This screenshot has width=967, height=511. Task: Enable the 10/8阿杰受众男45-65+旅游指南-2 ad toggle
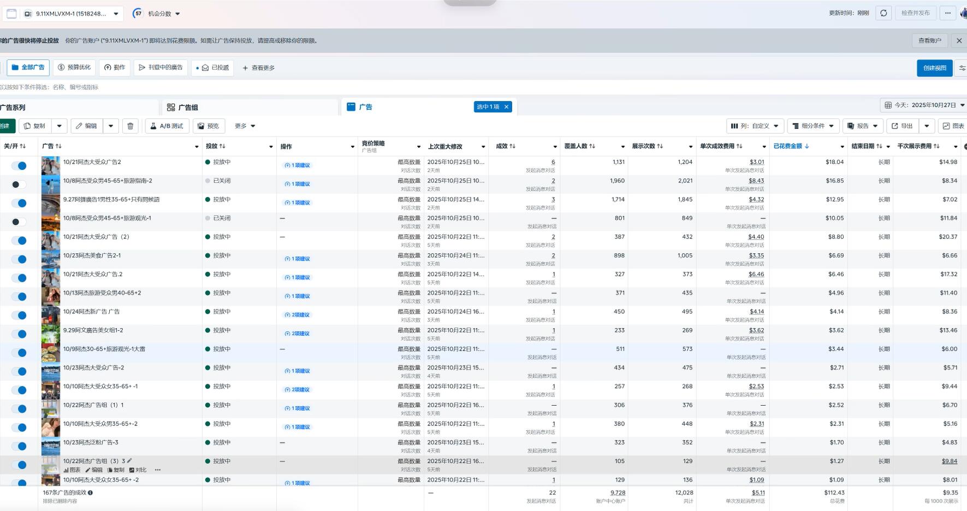pyautogui.click(x=19, y=185)
